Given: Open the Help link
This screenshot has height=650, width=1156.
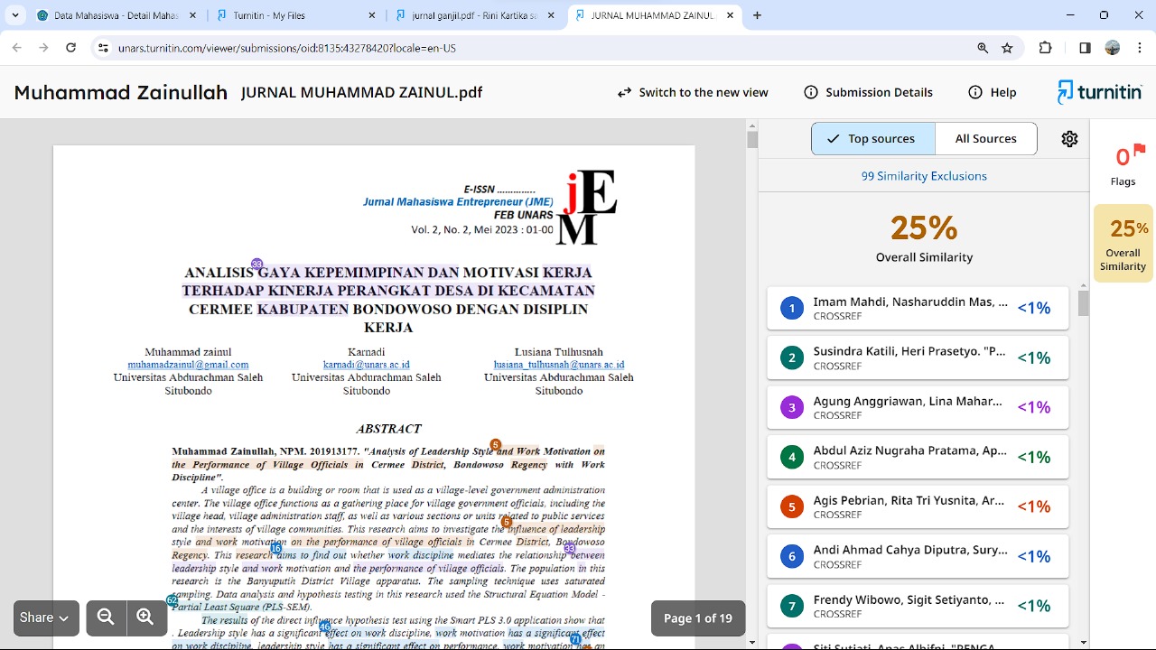Looking at the screenshot, I should (992, 92).
